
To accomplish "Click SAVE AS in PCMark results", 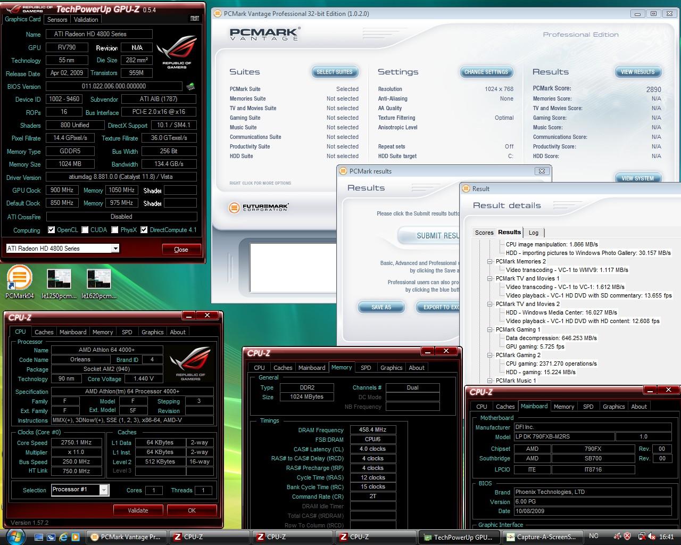I will coord(381,307).
